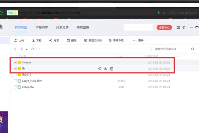Expand the offline download dropdown arrow
Screen dimensions: 199x133
pos(128,40)
